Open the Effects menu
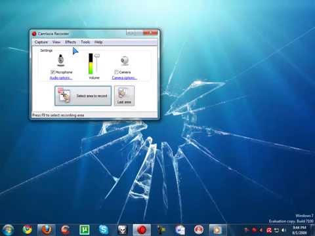 pyautogui.click(x=70, y=42)
